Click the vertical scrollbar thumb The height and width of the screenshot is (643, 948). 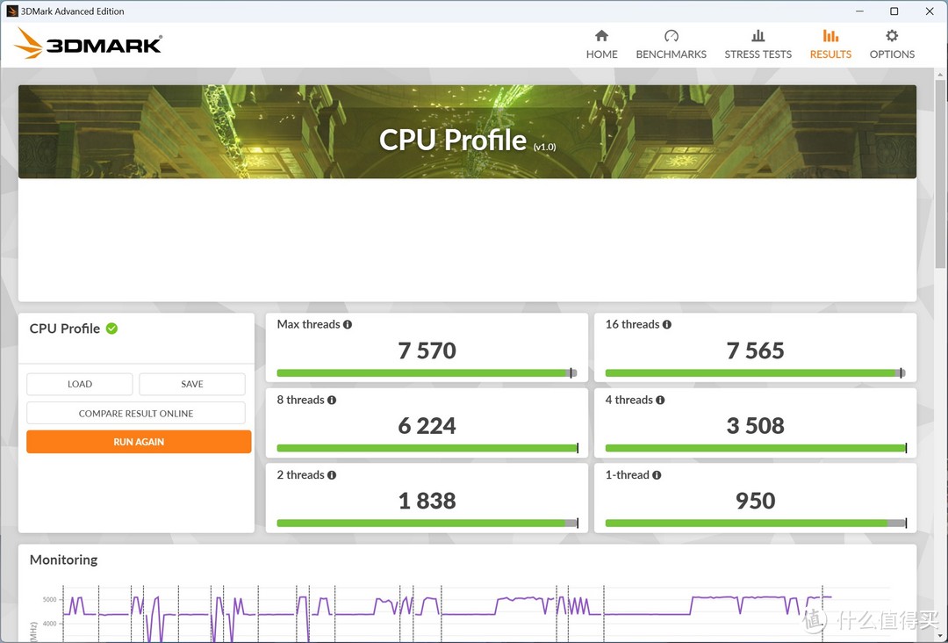coord(941,173)
